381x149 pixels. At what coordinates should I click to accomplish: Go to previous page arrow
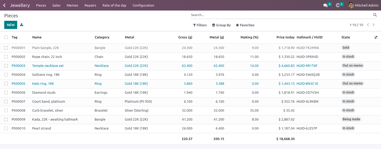coord(368,25)
